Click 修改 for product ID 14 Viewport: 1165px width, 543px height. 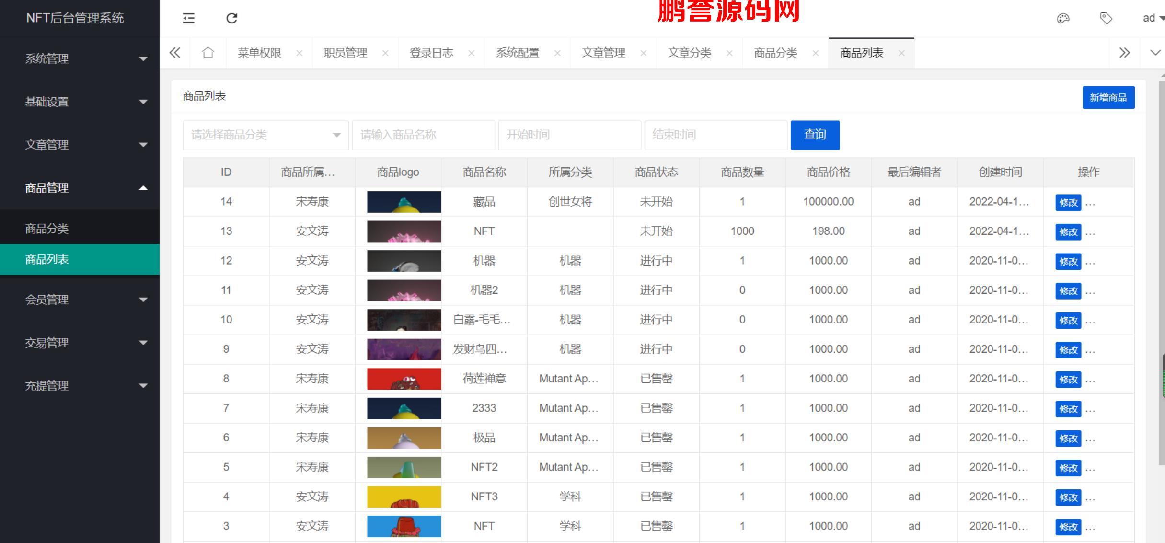coord(1068,203)
